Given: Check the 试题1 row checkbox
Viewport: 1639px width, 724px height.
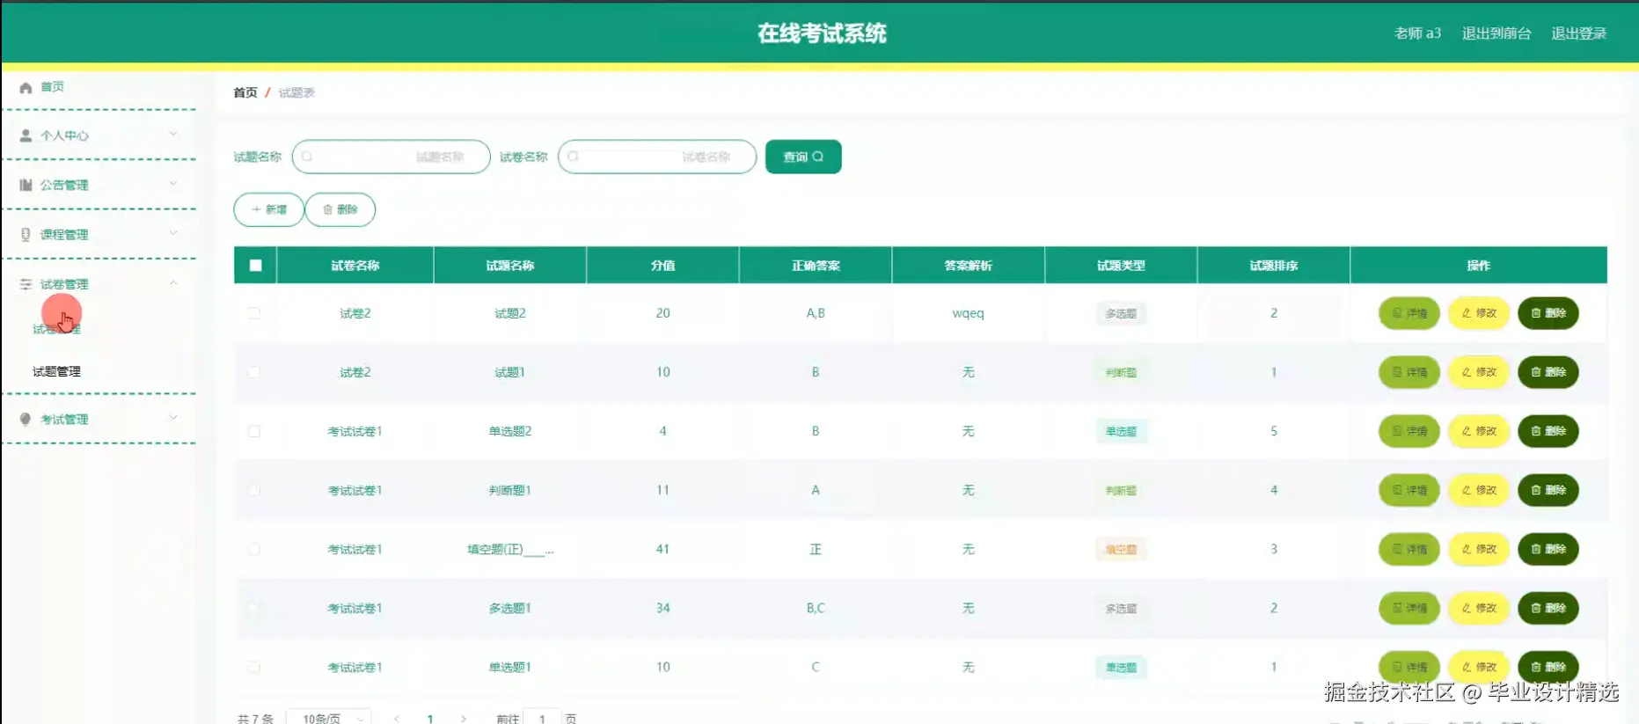Looking at the screenshot, I should pos(254,372).
